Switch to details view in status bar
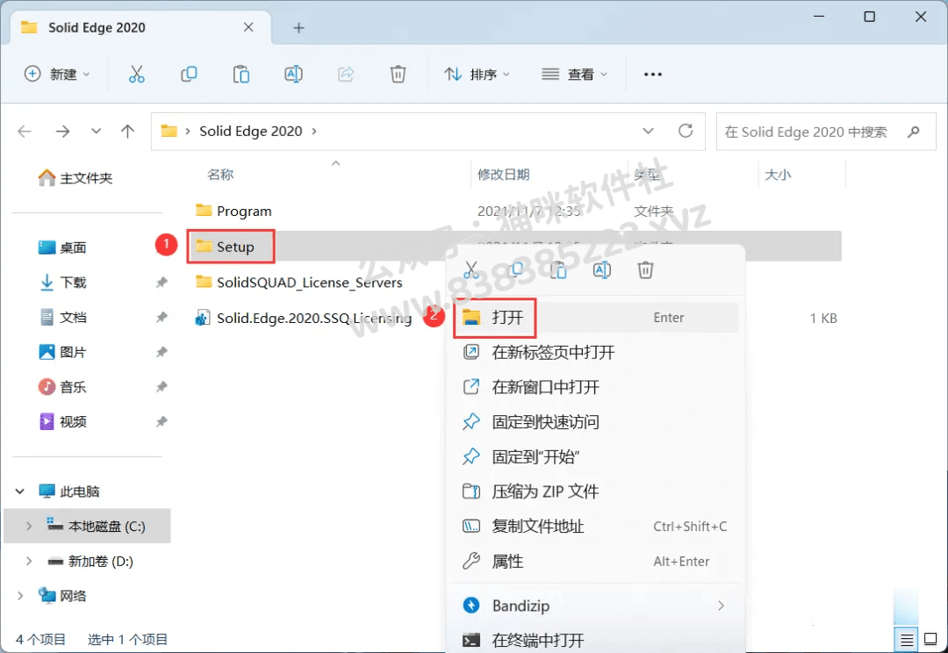 [x=906, y=639]
